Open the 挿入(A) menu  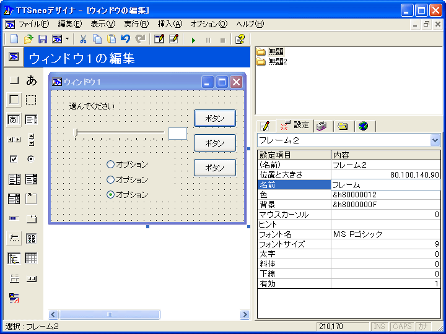[170, 24]
